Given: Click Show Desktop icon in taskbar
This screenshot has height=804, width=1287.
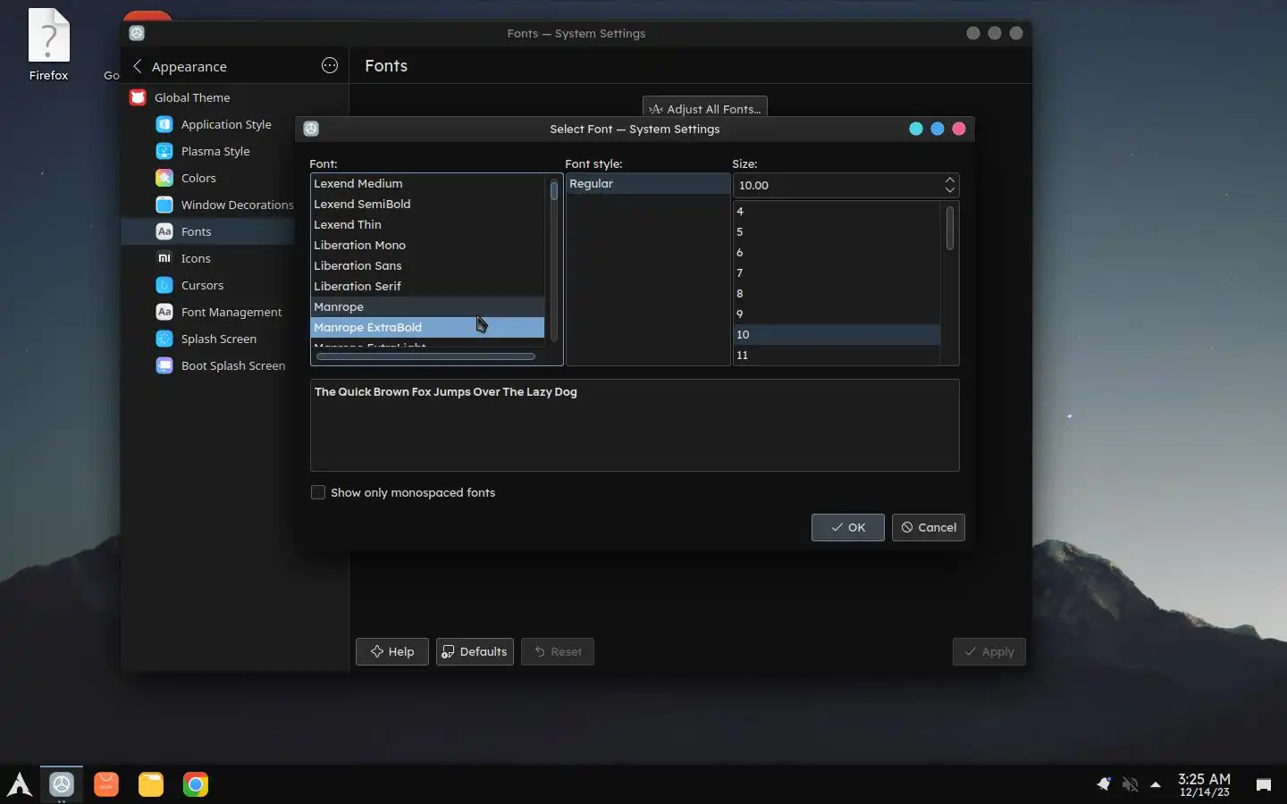Looking at the screenshot, I should 1264,784.
